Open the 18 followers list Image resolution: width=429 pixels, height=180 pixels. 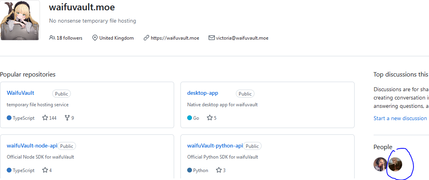69,38
